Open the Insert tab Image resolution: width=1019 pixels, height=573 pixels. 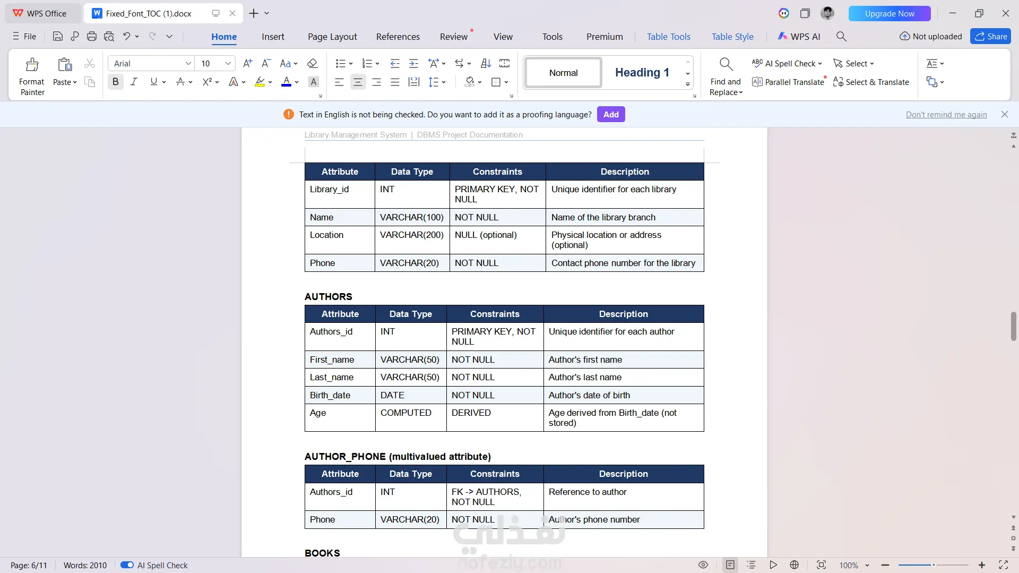273,37
